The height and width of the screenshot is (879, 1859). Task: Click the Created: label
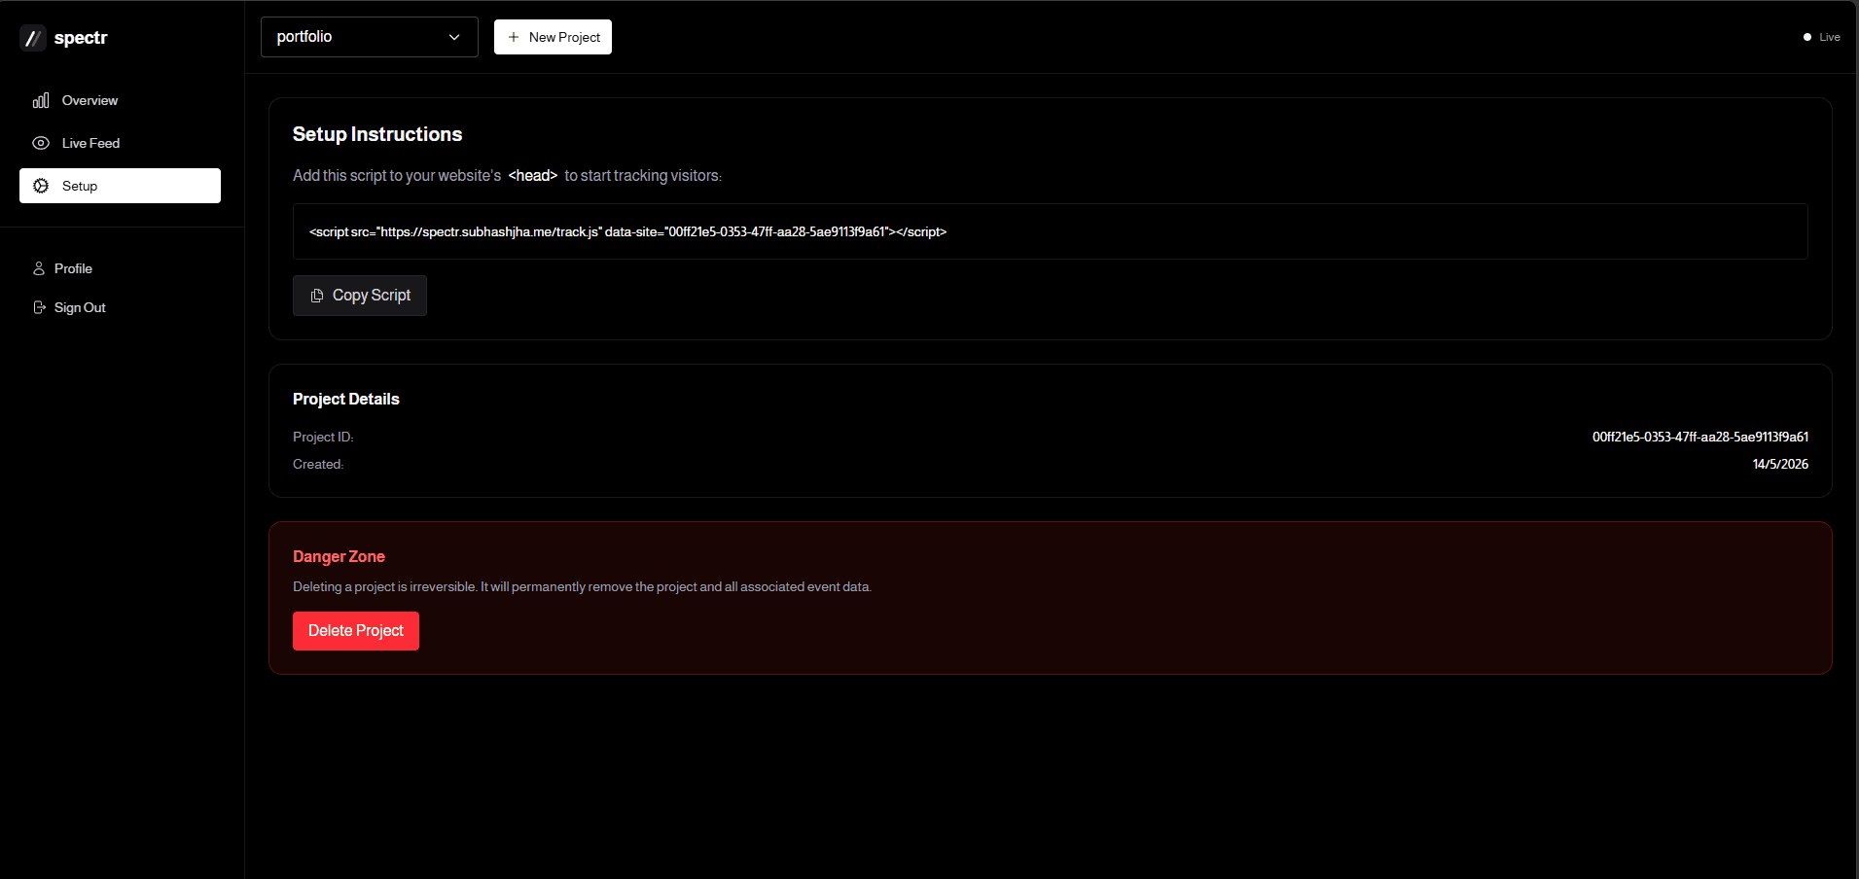pyautogui.click(x=318, y=464)
